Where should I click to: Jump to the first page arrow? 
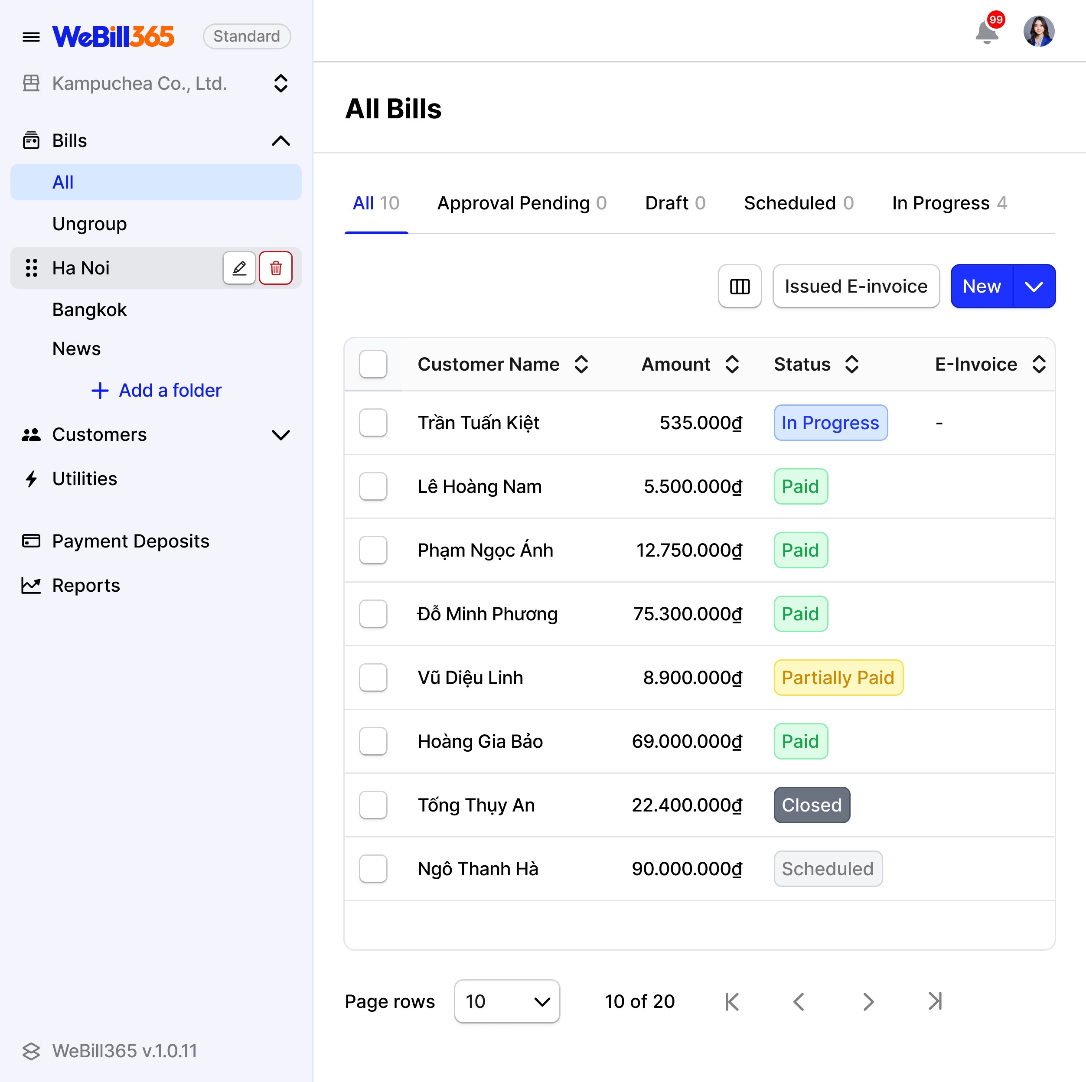tap(732, 1001)
